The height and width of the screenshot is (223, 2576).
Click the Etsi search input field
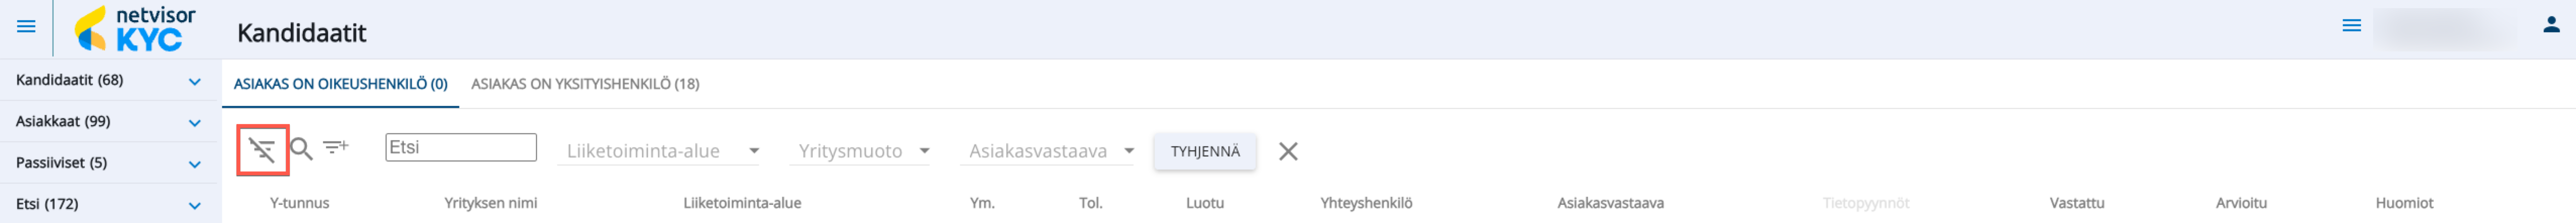coord(460,147)
